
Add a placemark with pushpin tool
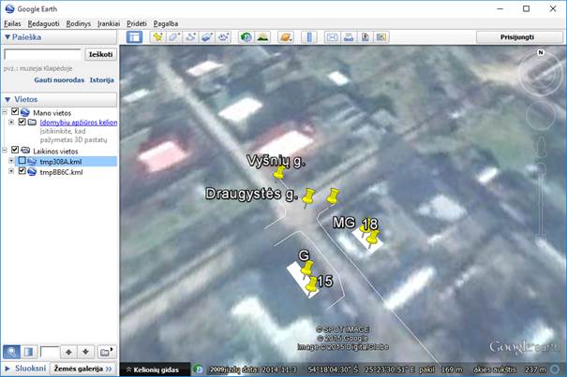click(157, 37)
